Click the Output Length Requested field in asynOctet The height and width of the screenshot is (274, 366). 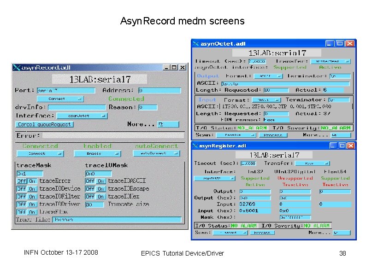point(276,90)
